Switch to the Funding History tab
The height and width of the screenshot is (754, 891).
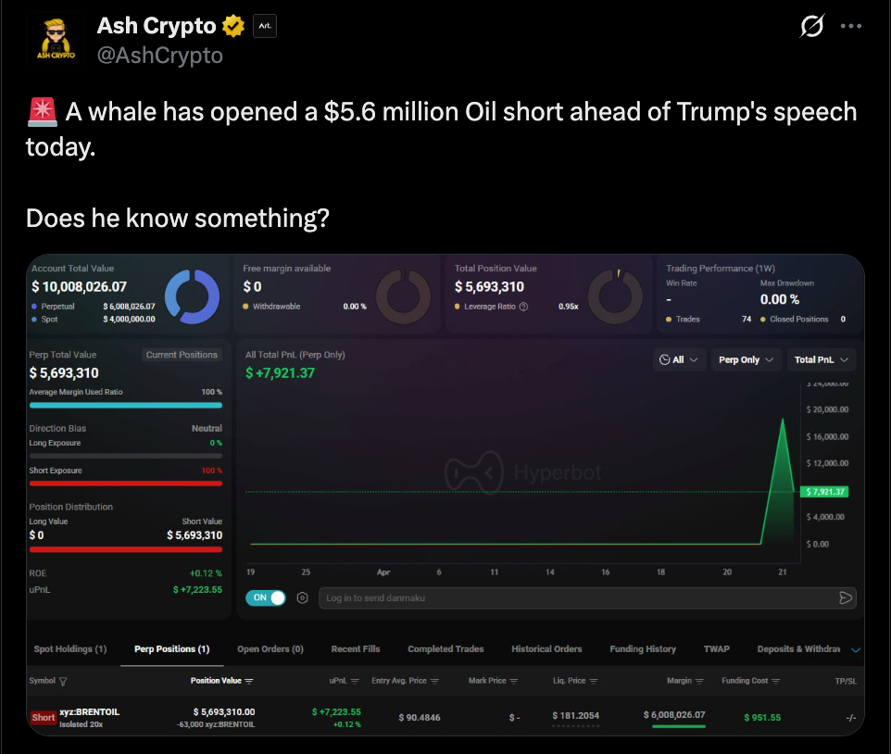(x=642, y=649)
